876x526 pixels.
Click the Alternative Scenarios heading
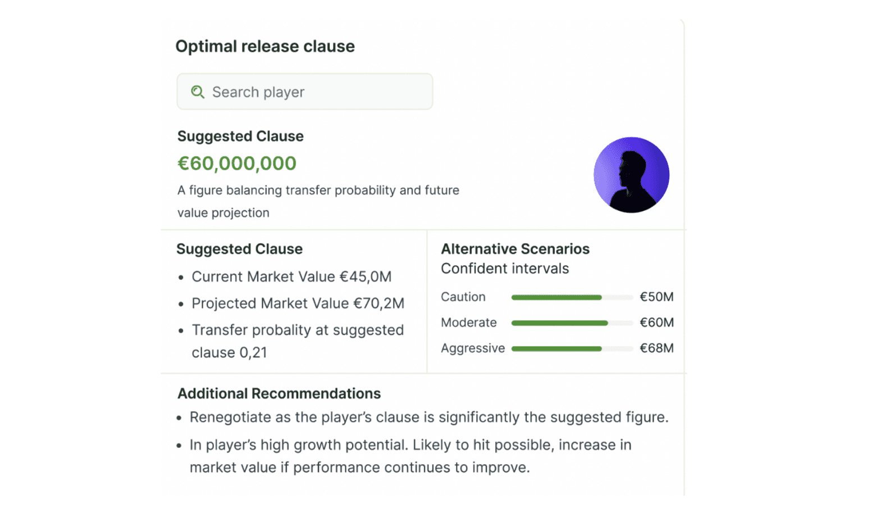coord(515,249)
